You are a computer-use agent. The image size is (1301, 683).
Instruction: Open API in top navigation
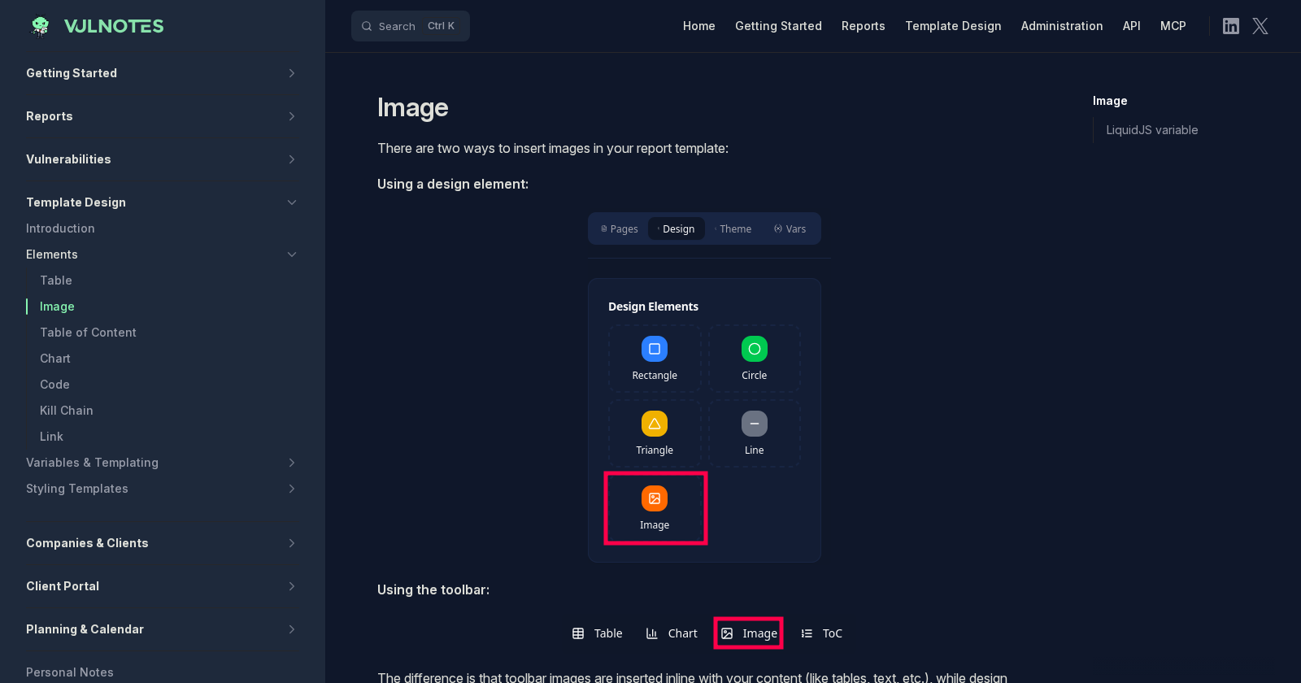pyautogui.click(x=1132, y=26)
